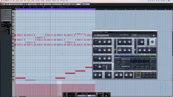Adjust OSC2 amp knob with yellow ring
The height and width of the screenshot is (97, 173).
[x=109, y=50]
